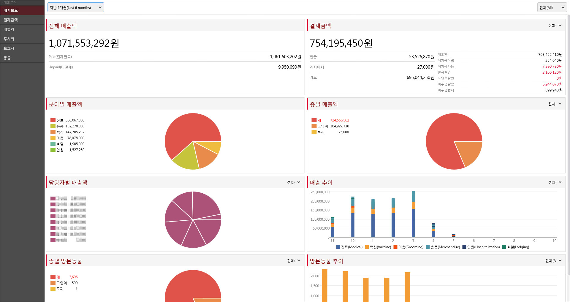Toggle the 진료(Medical) chart legend

[x=349, y=247]
